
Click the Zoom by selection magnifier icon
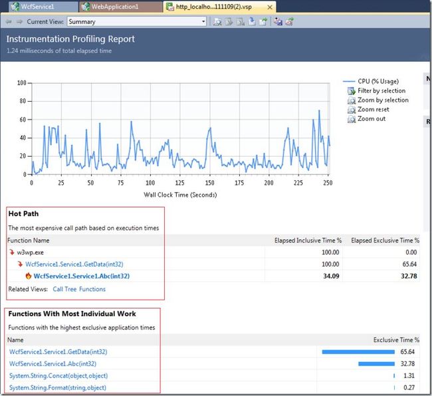[352, 100]
